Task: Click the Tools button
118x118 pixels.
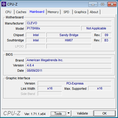Action: (x=58, y=113)
